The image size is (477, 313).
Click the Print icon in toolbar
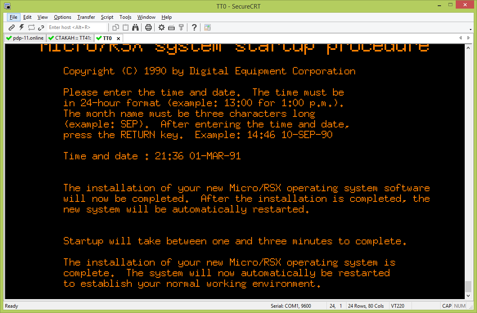tap(148, 27)
